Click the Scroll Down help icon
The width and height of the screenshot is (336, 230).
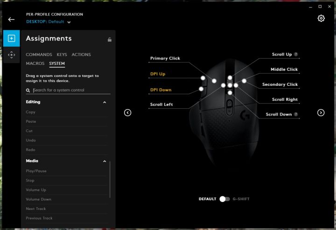point(296,114)
